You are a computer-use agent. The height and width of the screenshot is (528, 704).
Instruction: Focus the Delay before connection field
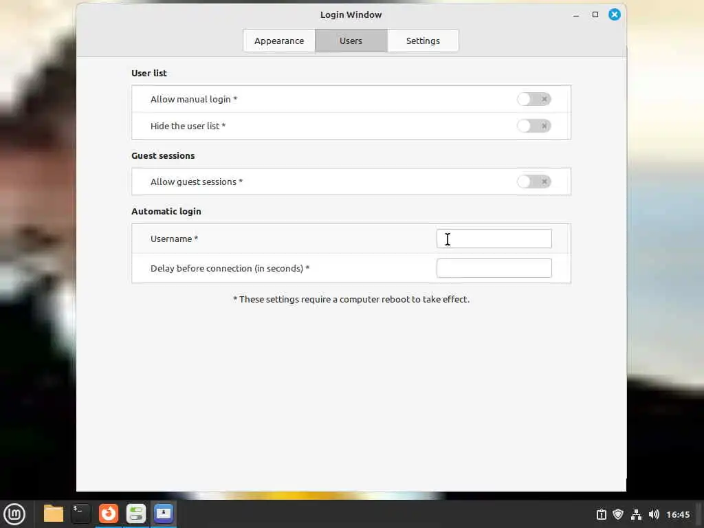tap(494, 268)
